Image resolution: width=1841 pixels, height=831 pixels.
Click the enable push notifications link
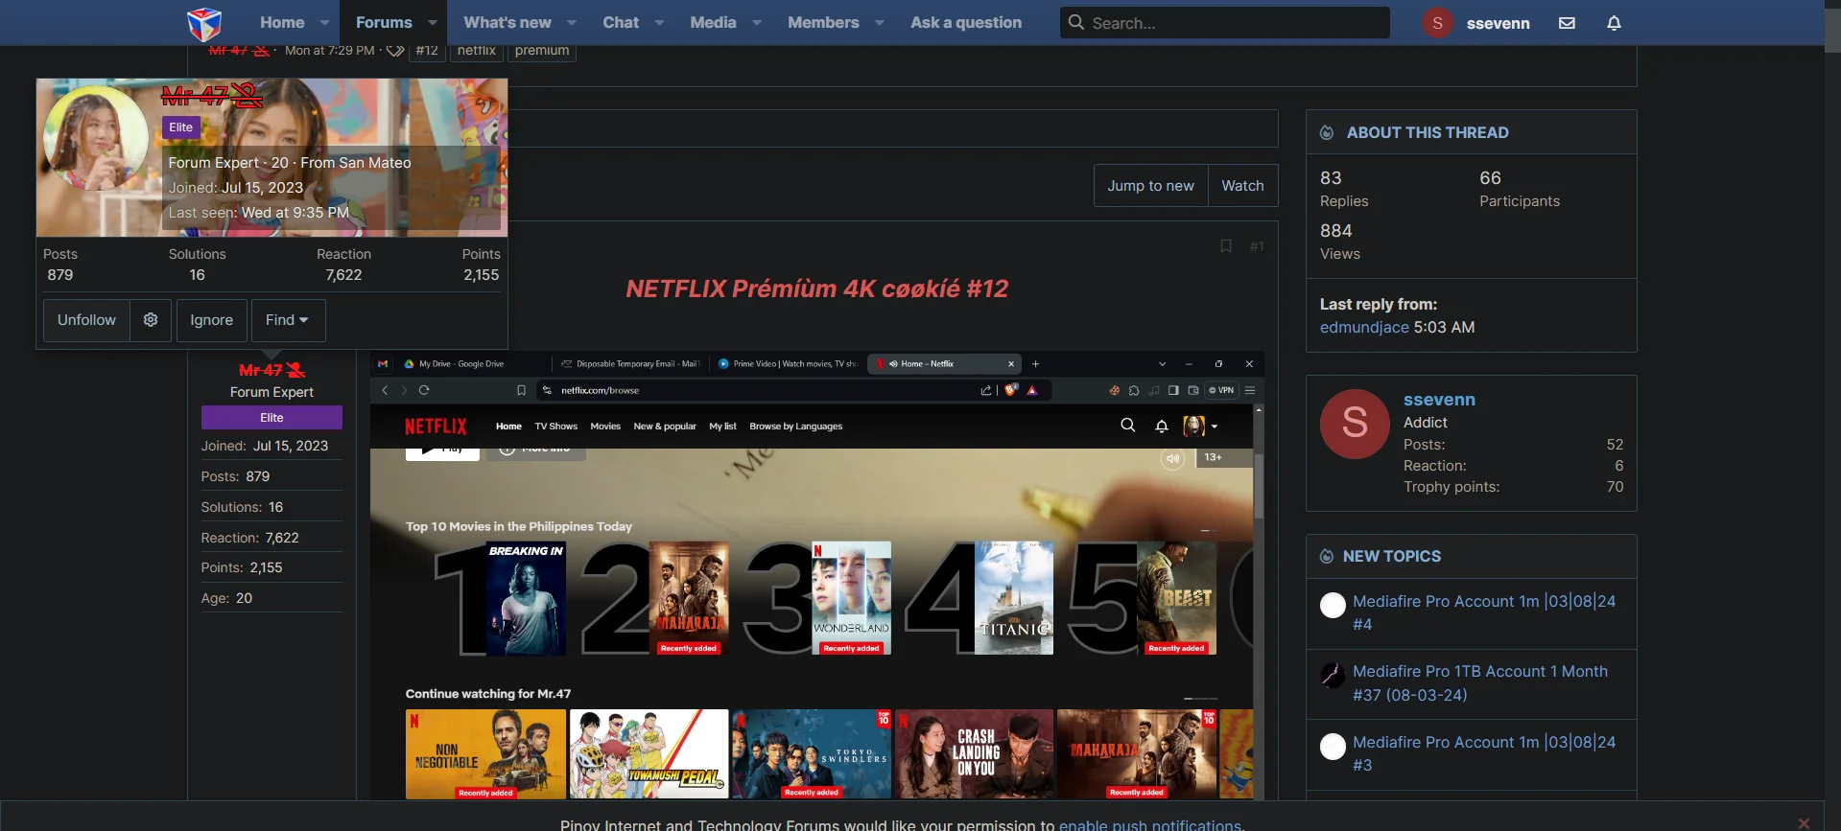click(1150, 824)
